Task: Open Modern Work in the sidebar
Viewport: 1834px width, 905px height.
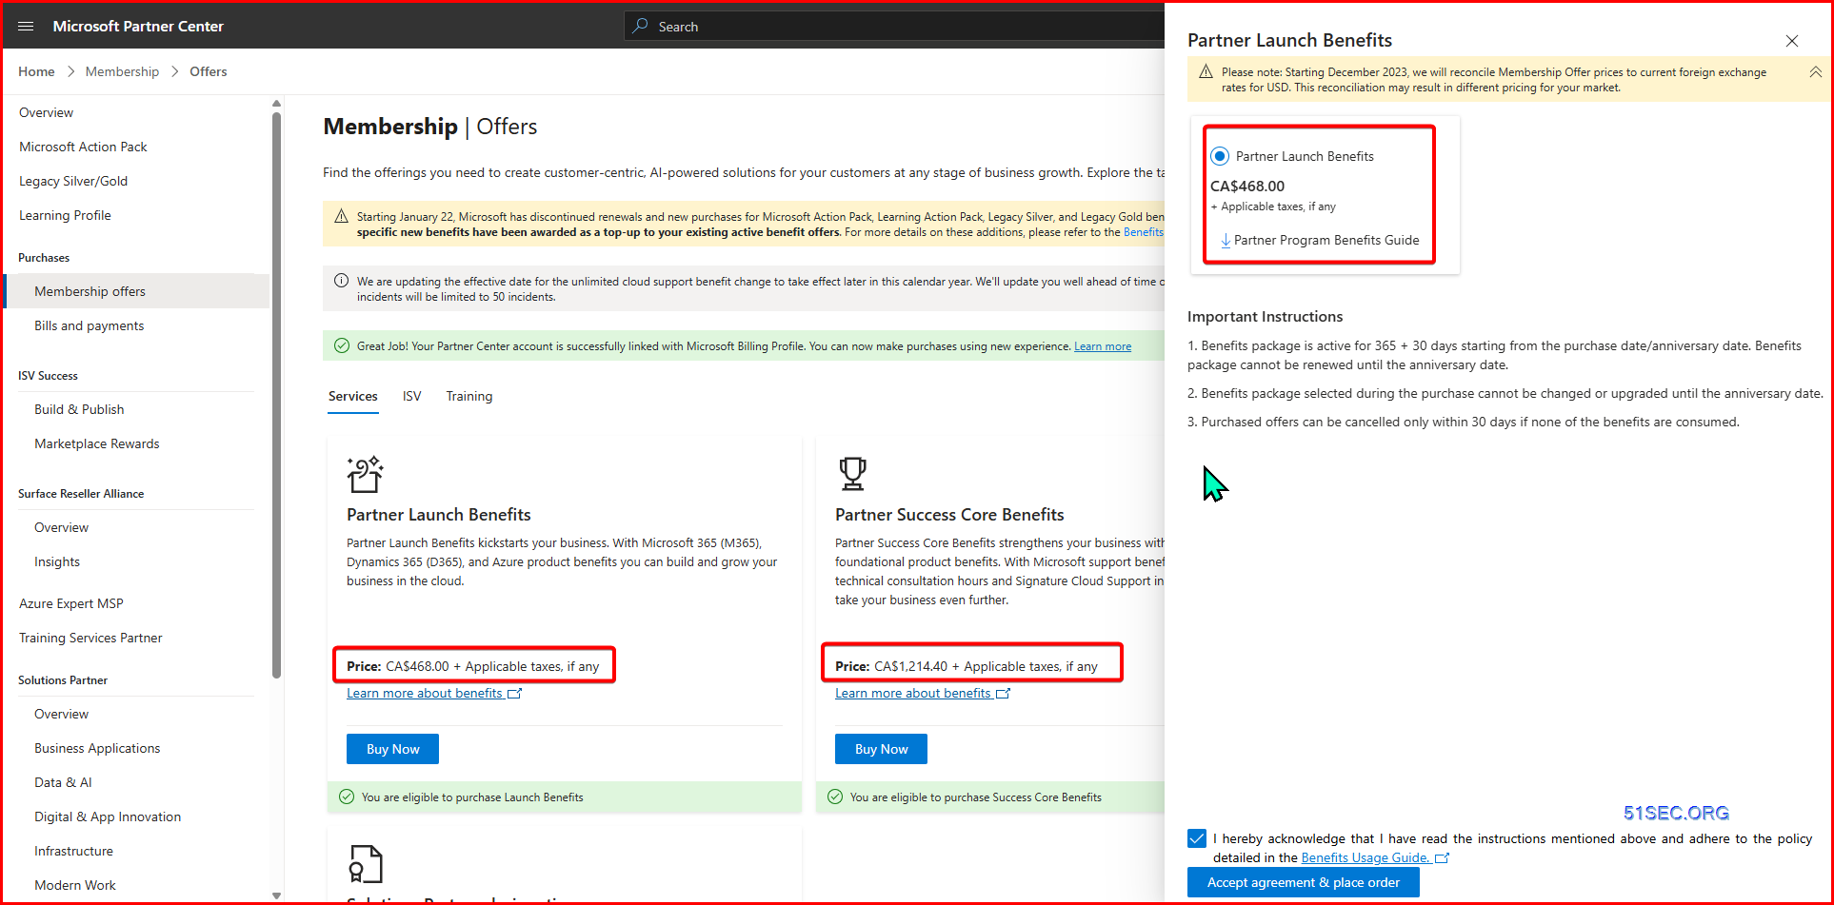Action: 75,885
